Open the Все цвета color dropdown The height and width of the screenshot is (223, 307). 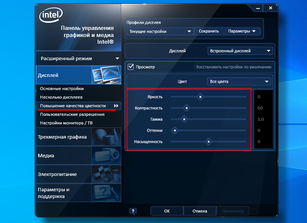[239, 82]
